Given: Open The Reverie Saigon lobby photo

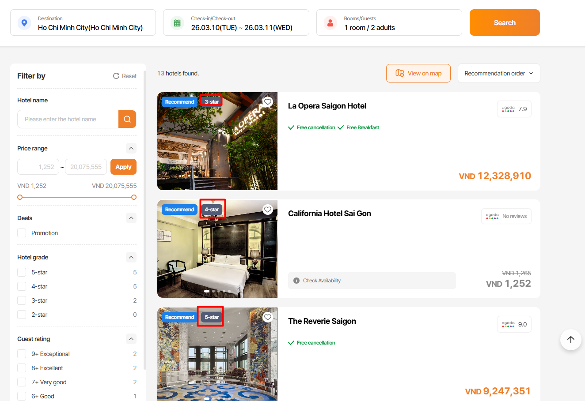Looking at the screenshot, I should pos(217,354).
